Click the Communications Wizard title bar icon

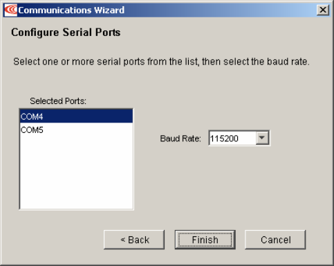click(10, 10)
